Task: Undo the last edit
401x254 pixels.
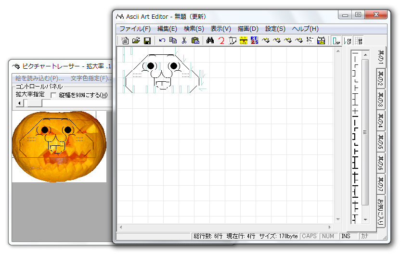Action: pyautogui.click(x=162, y=40)
